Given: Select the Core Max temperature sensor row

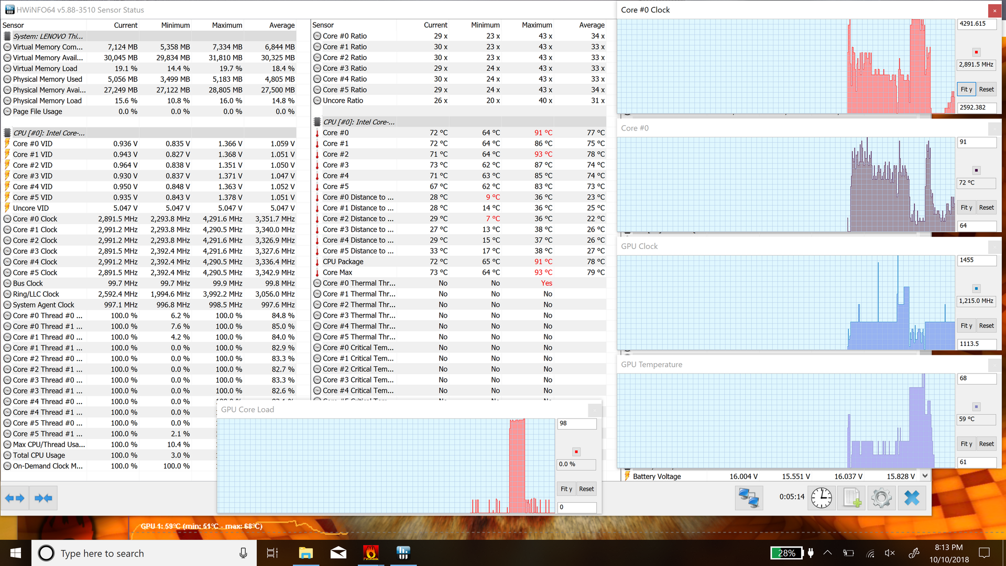Looking at the screenshot, I should (337, 273).
